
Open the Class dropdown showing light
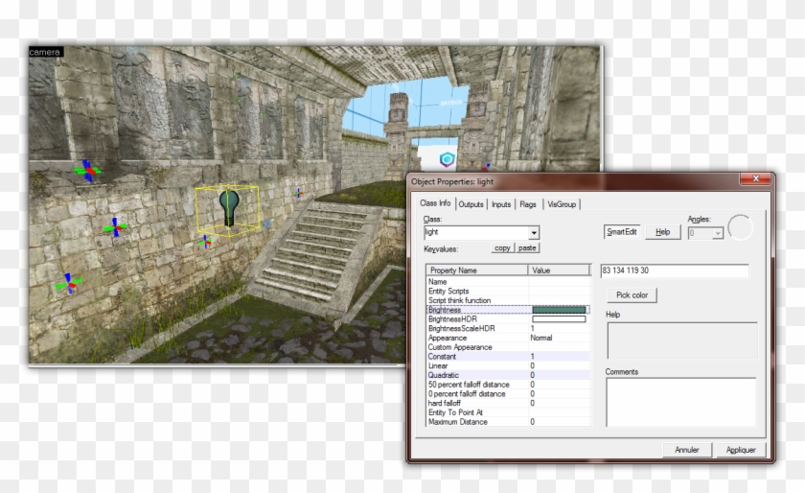(x=534, y=232)
